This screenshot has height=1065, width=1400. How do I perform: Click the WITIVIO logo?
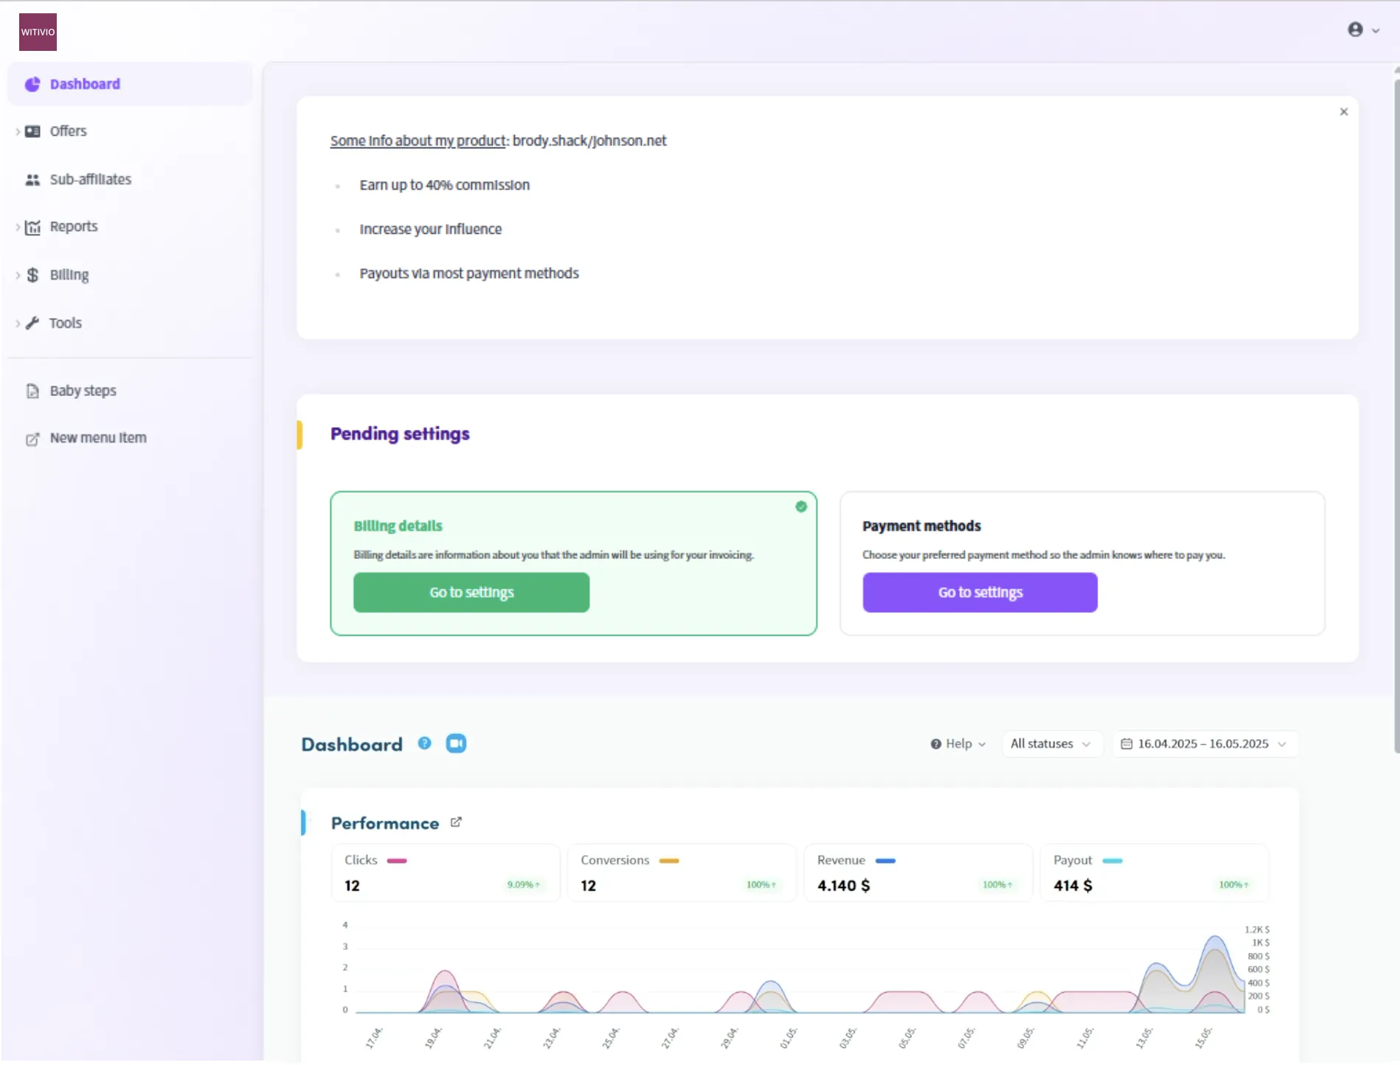[x=38, y=32]
